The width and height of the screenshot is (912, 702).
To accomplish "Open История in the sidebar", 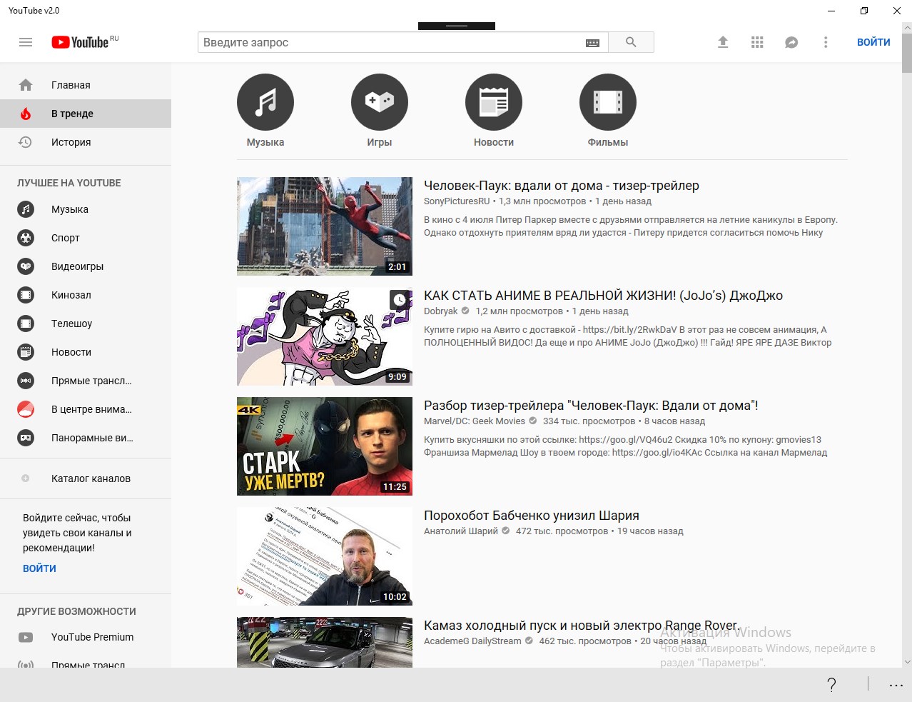I will (86, 142).
